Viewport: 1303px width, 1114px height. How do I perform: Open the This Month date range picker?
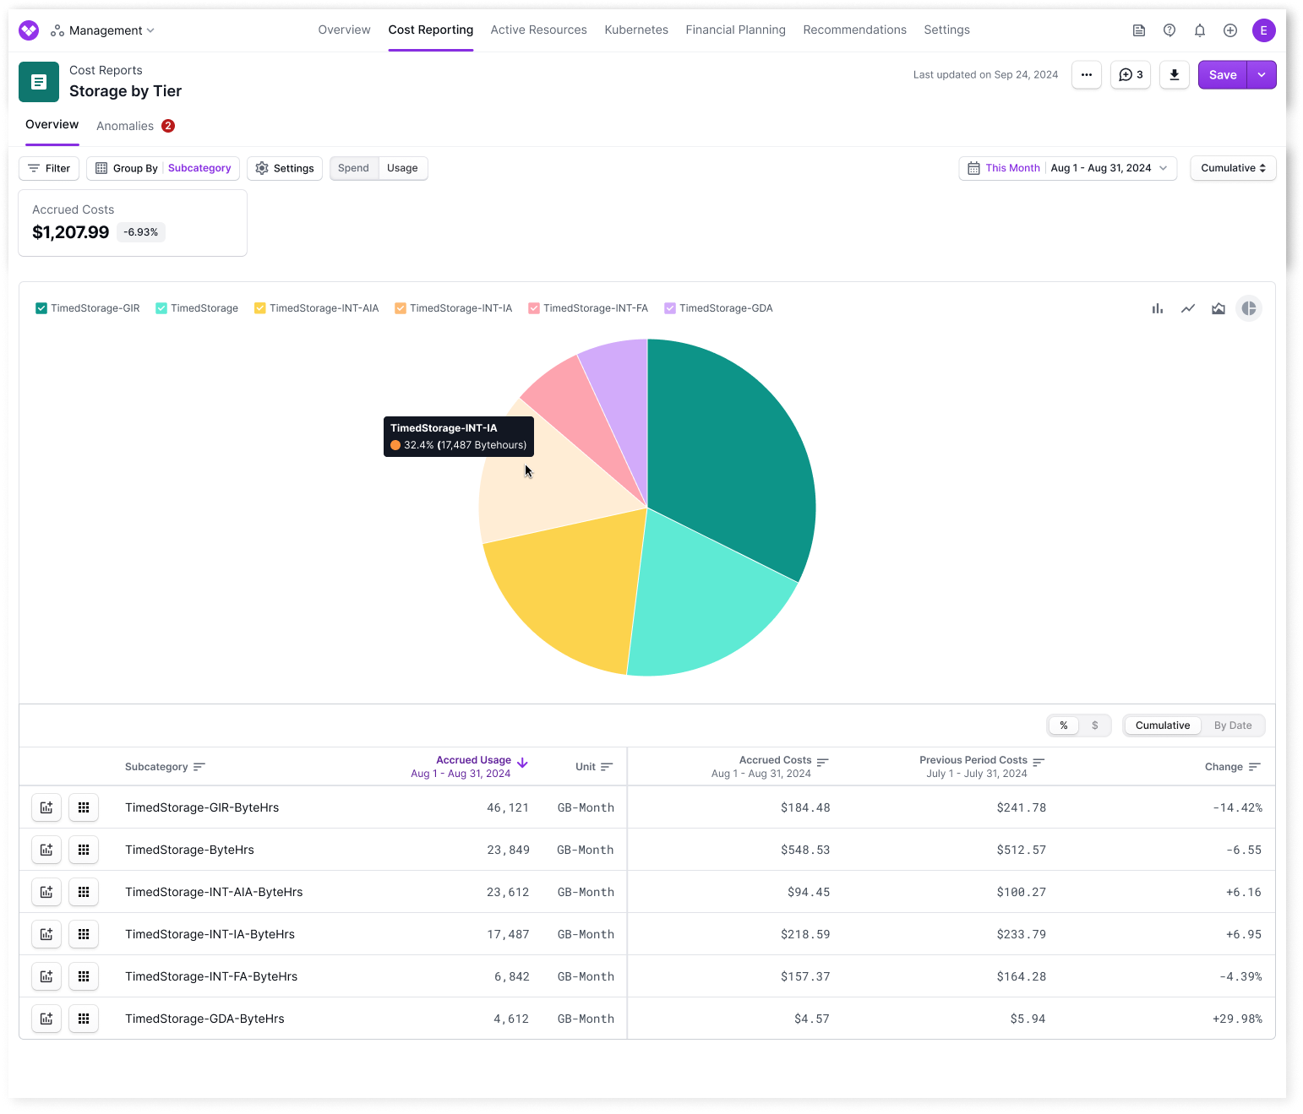click(1068, 168)
